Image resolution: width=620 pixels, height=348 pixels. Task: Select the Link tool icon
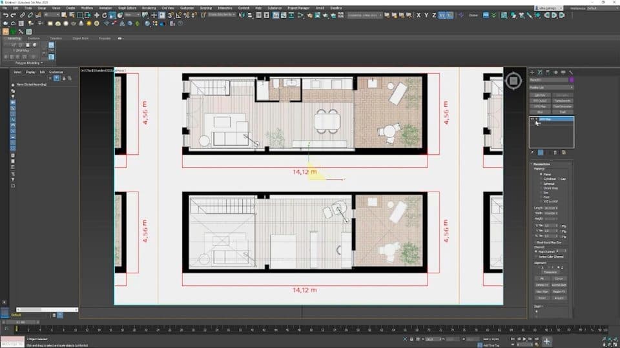pyautogui.click(x=23, y=15)
